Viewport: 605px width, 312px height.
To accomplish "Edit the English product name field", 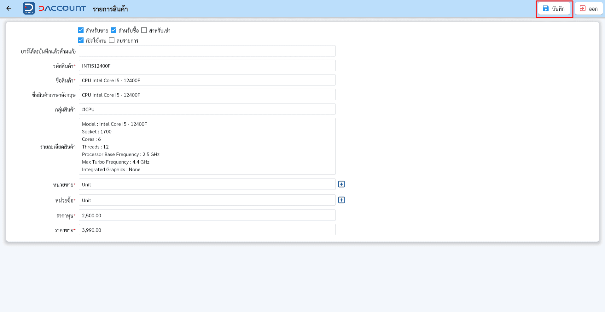I will pos(207,95).
